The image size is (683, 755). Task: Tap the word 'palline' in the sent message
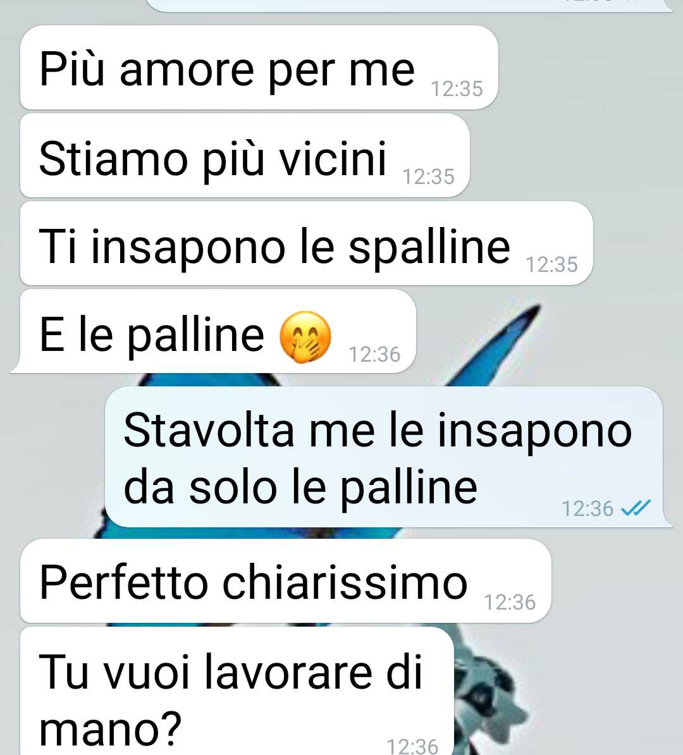409,488
